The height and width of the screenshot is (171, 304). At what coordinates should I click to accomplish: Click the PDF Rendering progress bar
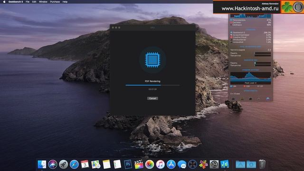click(152, 85)
